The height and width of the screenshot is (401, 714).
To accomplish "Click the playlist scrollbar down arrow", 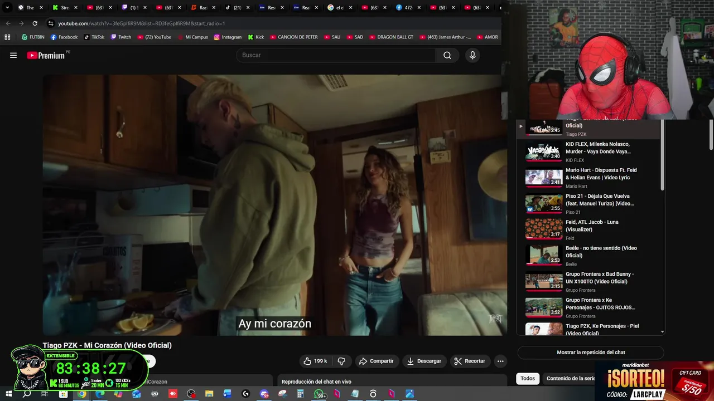I will click(x=662, y=332).
